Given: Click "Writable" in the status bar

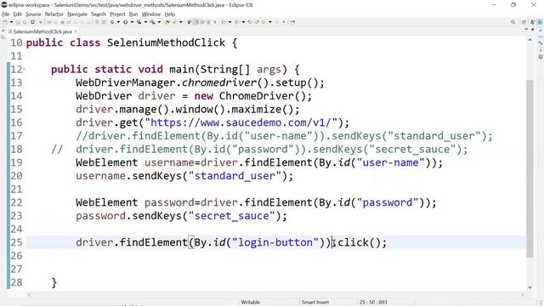Looking at the screenshot, I should (251, 303).
